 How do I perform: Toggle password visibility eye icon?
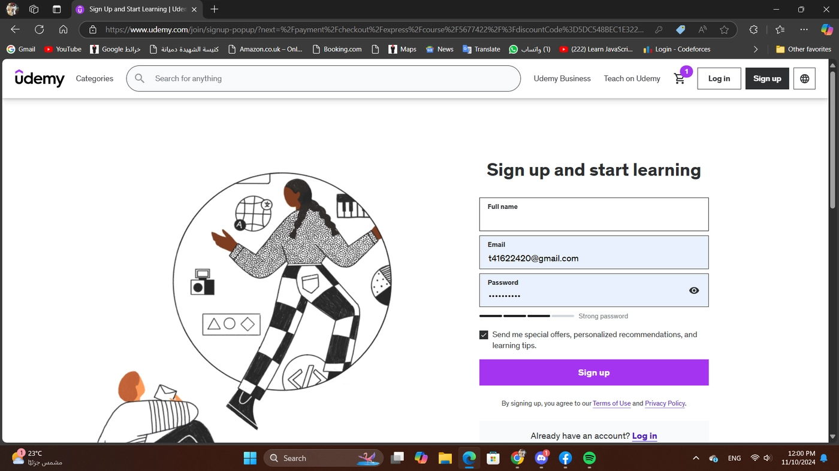[x=694, y=290]
